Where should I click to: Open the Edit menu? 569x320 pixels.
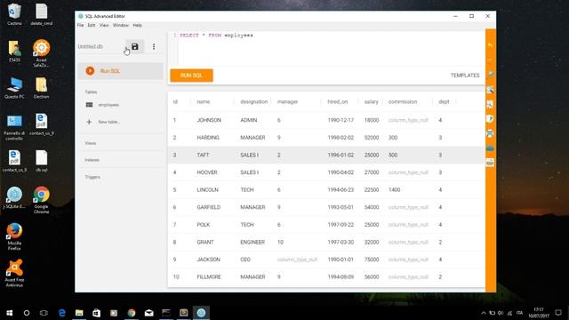click(92, 26)
